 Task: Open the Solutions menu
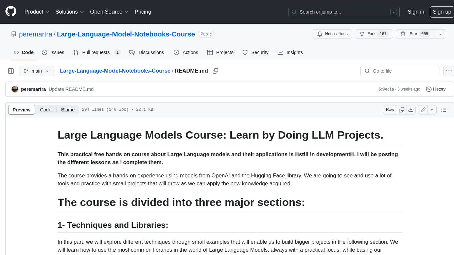click(69, 12)
